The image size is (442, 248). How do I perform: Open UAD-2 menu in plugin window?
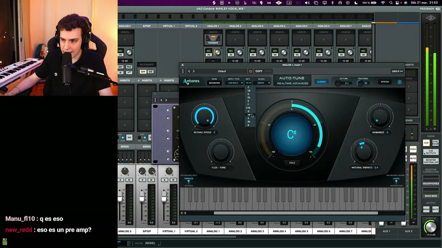click(397, 71)
